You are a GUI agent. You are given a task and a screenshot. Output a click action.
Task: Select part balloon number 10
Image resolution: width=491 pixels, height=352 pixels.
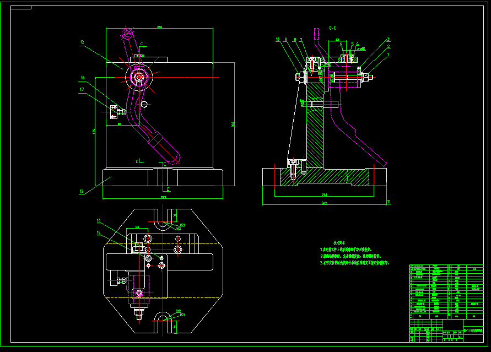[277, 40]
